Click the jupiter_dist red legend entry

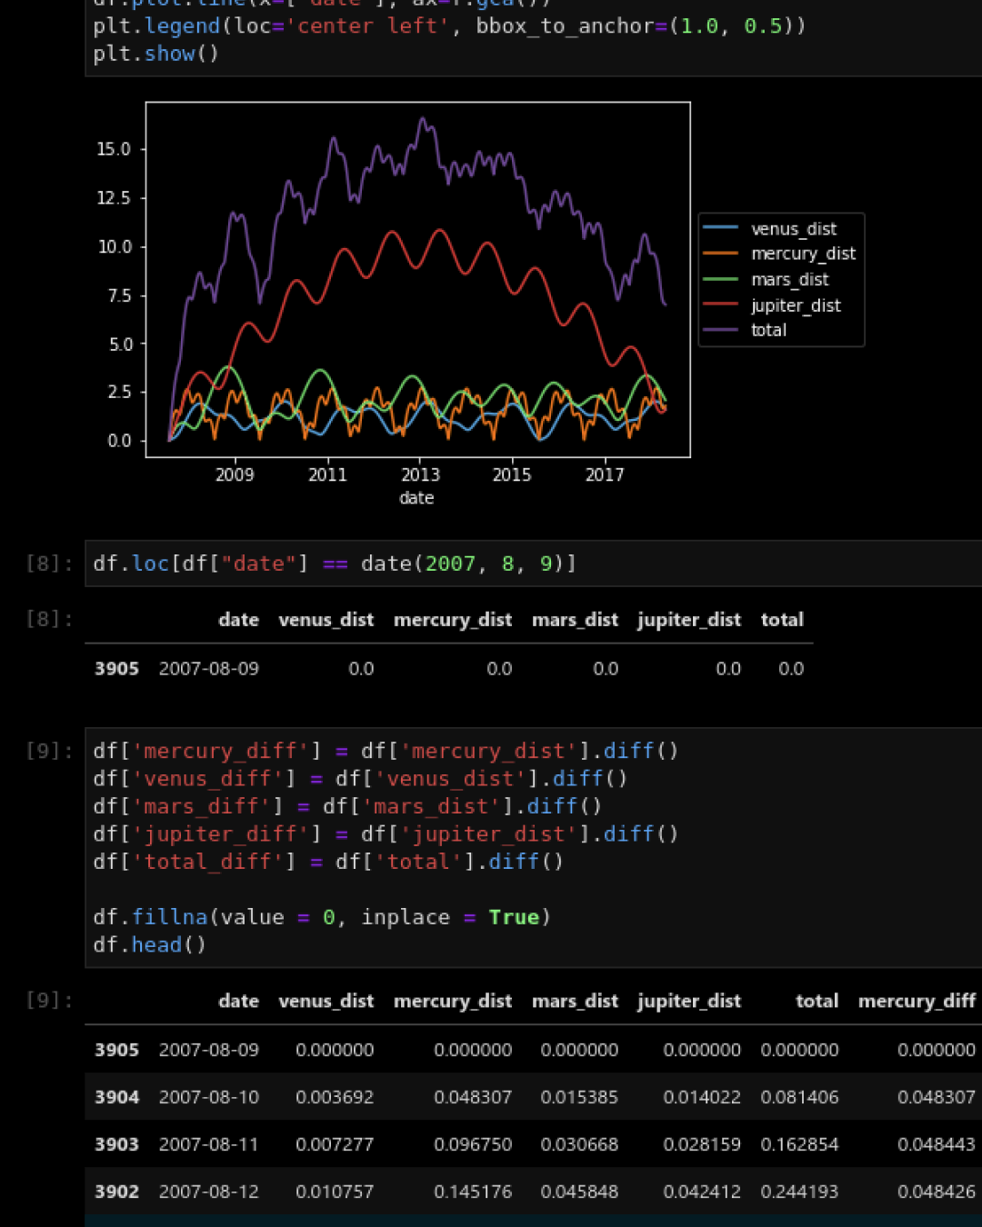pos(795,305)
